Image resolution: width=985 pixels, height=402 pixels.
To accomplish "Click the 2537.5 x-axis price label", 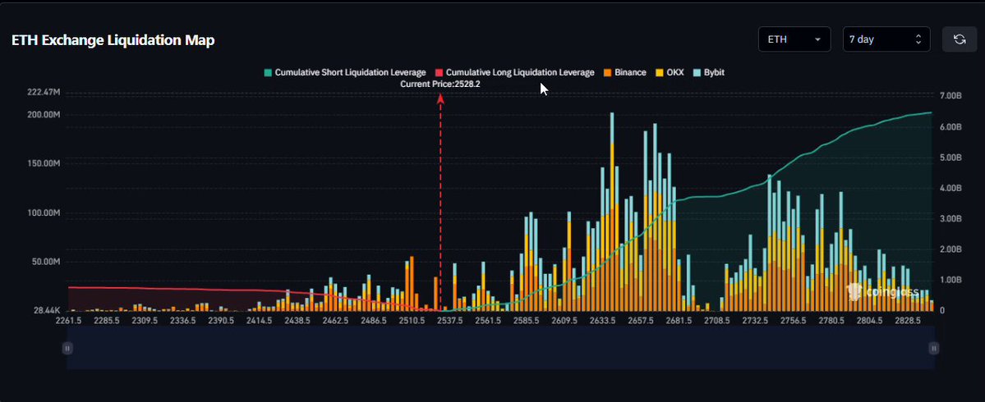I will 450,321.
